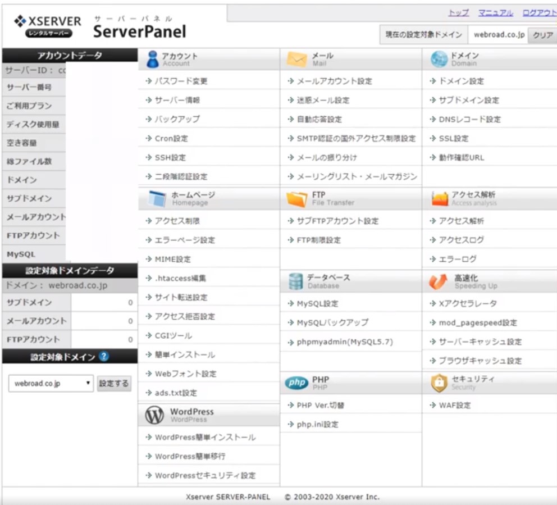Click the XSERVER logo
This screenshot has width=557, height=505.
[48, 26]
